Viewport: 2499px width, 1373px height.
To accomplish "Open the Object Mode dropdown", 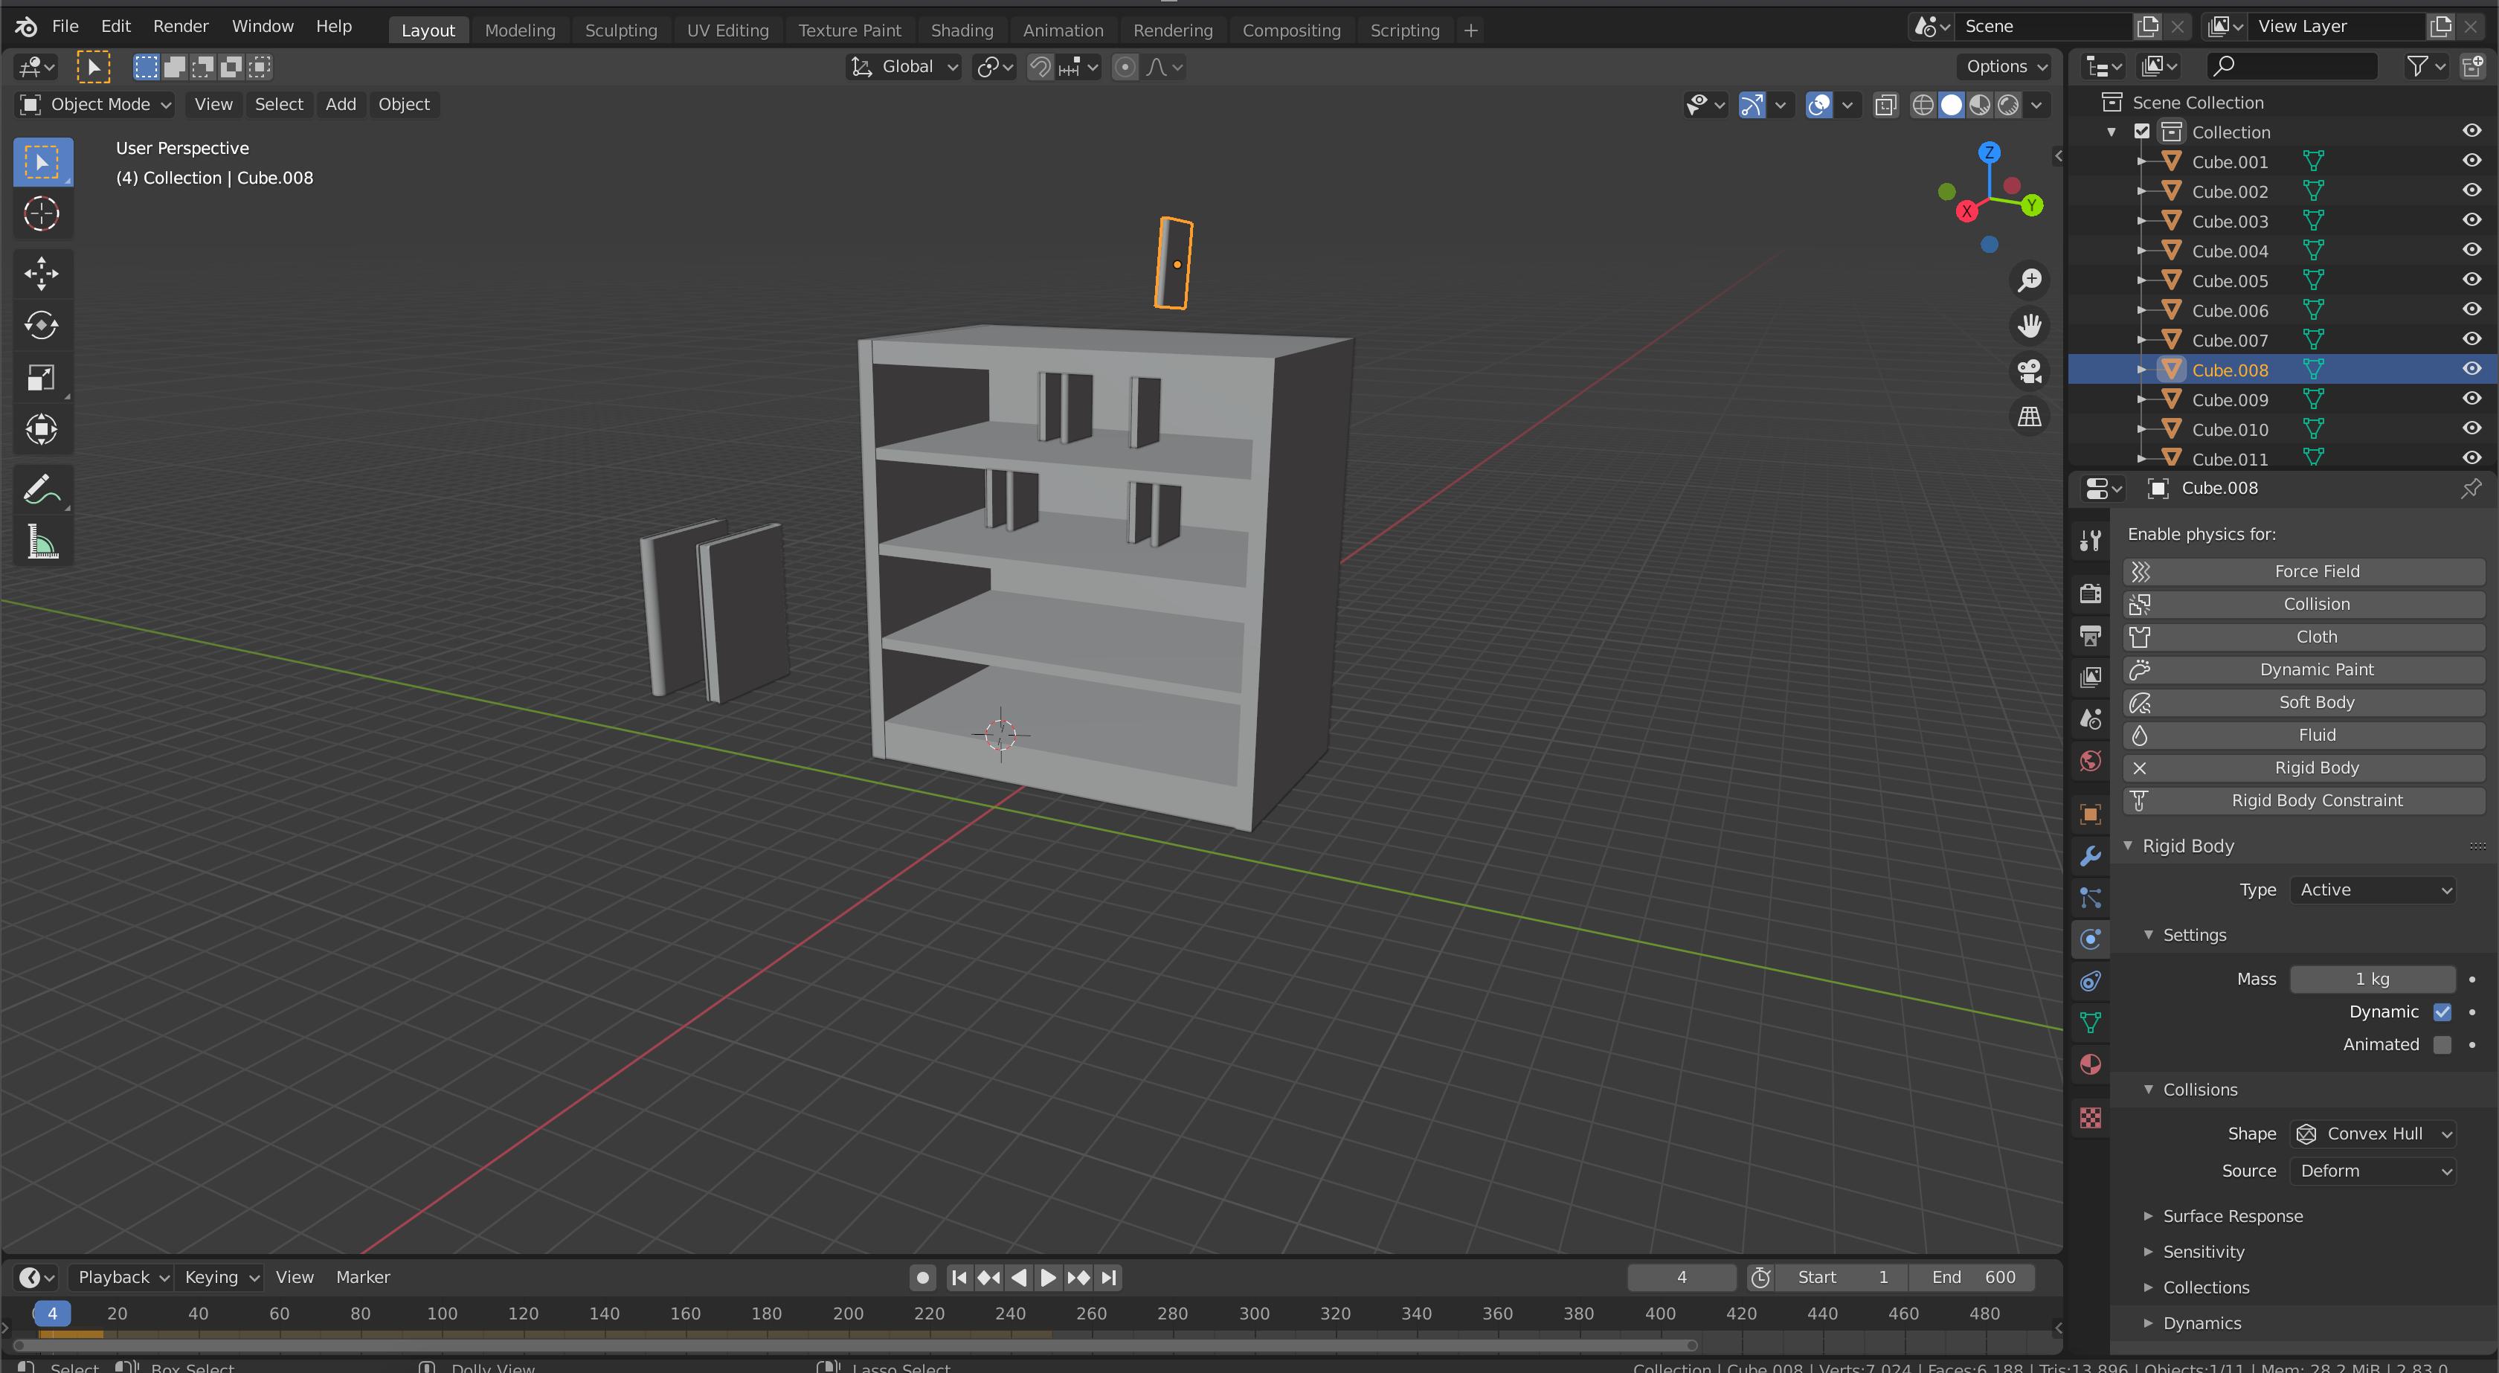I will (95, 105).
